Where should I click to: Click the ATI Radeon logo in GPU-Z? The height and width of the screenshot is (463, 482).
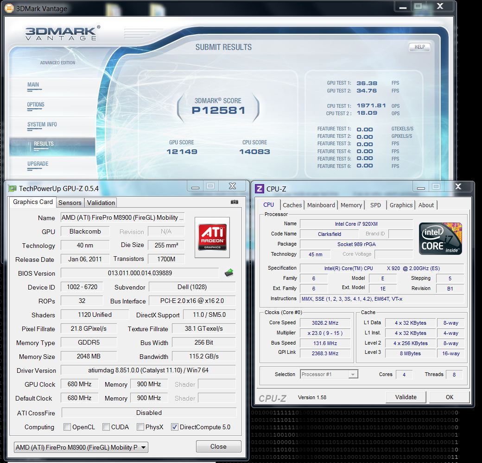point(212,237)
